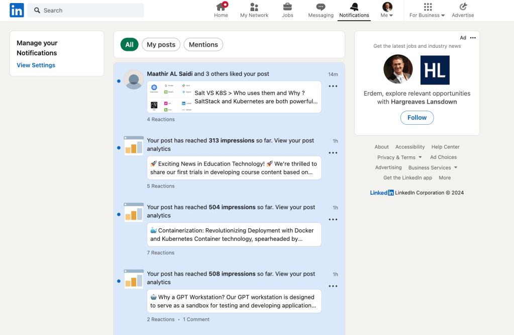
Task: Click the Follow button for Hargreaves Lansdown
Action: (x=417, y=118)
